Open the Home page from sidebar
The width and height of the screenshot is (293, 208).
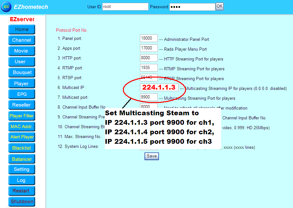click(22, 29)
